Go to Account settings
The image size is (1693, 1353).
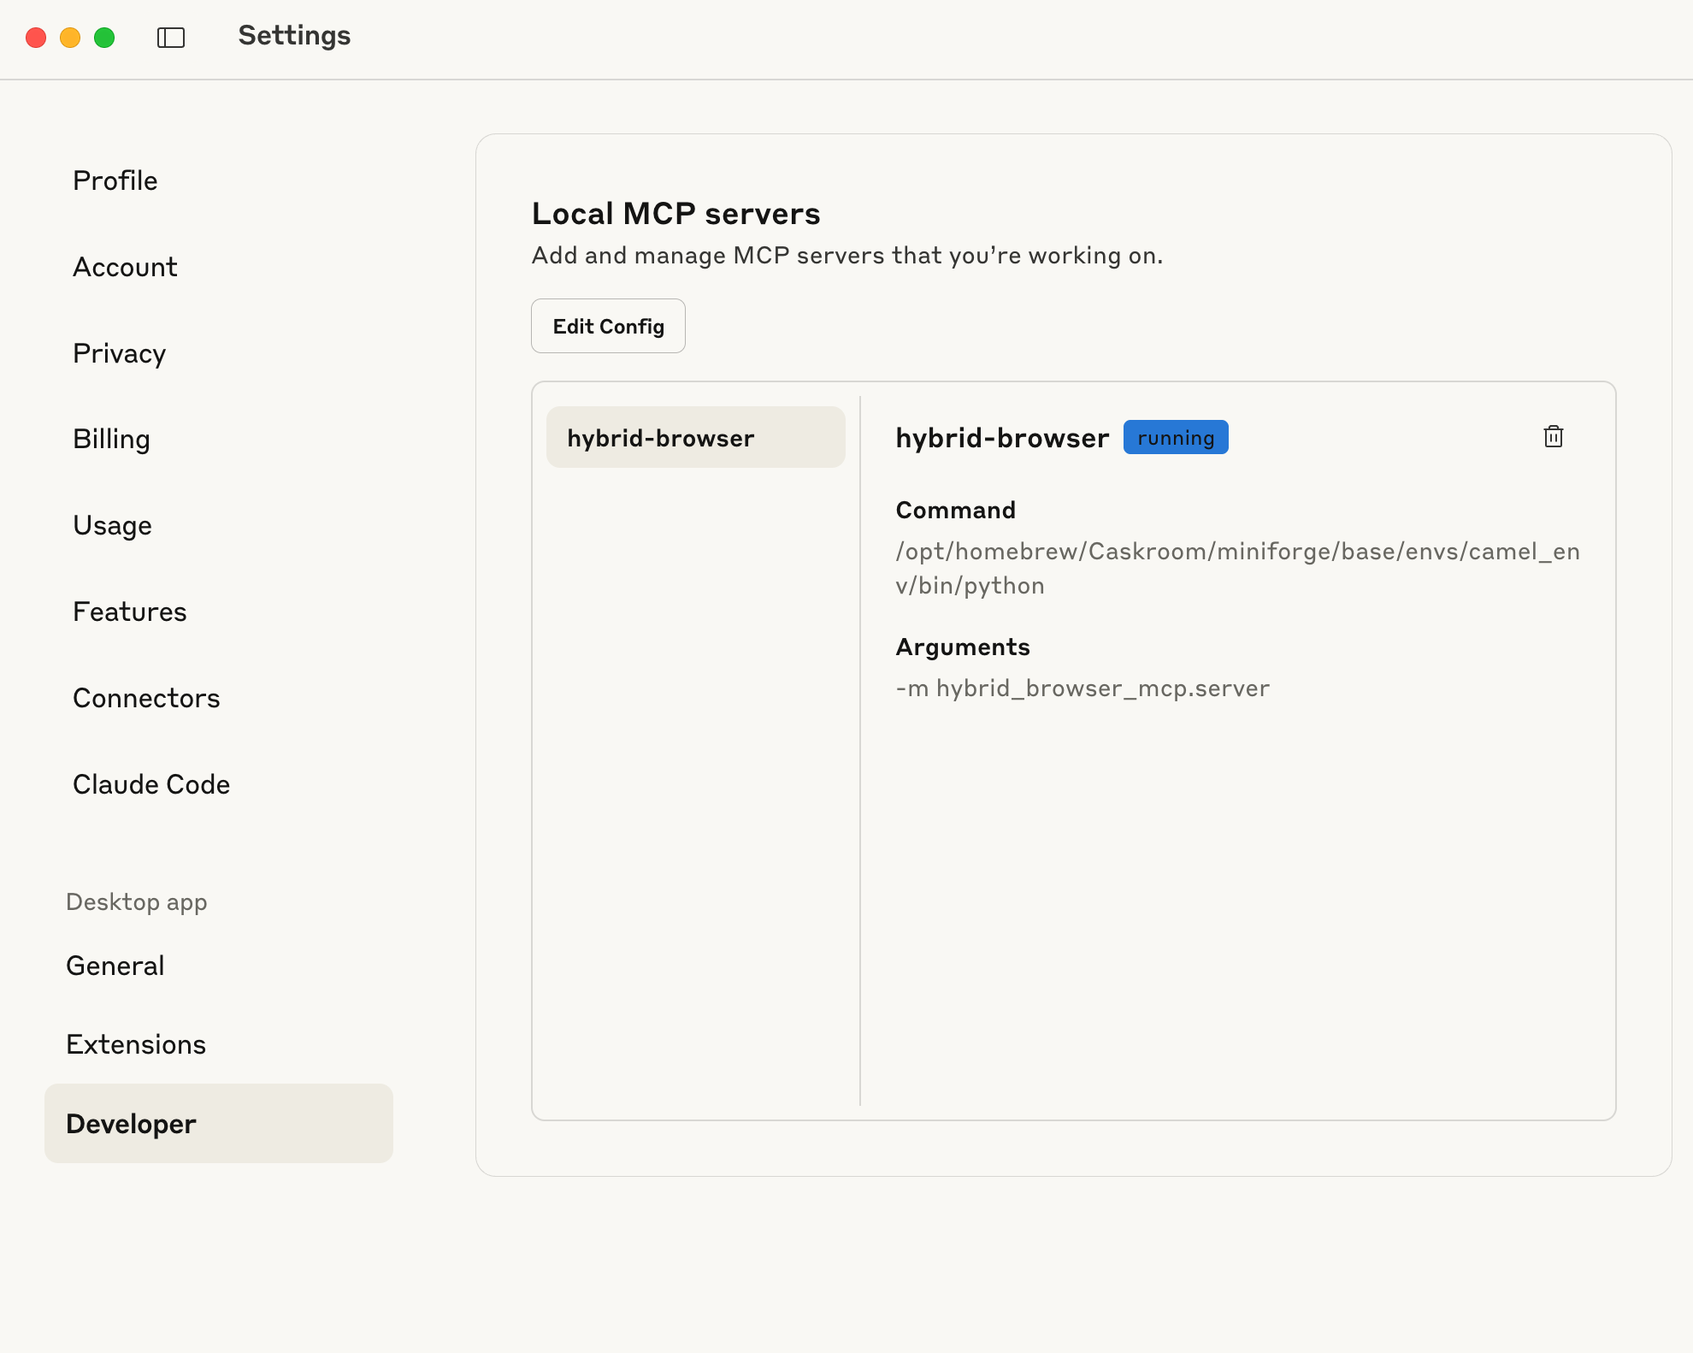(125, 267)
